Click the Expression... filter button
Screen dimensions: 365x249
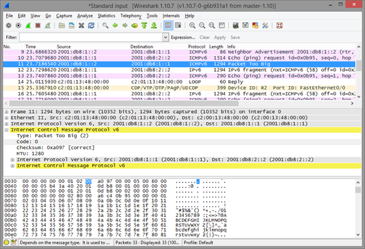[183, 37]
